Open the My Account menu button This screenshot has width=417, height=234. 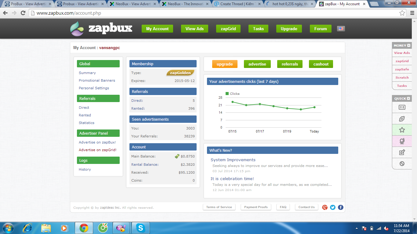pyautogui.click(x=157, y=29)
